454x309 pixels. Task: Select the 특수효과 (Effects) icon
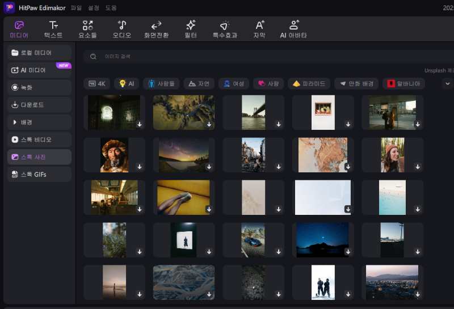click(x=225, y=29)
